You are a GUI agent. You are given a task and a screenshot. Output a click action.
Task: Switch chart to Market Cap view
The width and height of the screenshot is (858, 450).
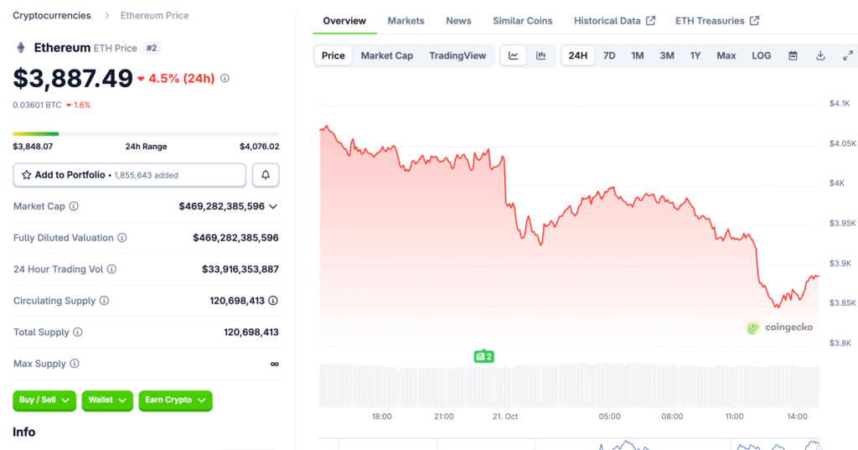click(386, 56)
